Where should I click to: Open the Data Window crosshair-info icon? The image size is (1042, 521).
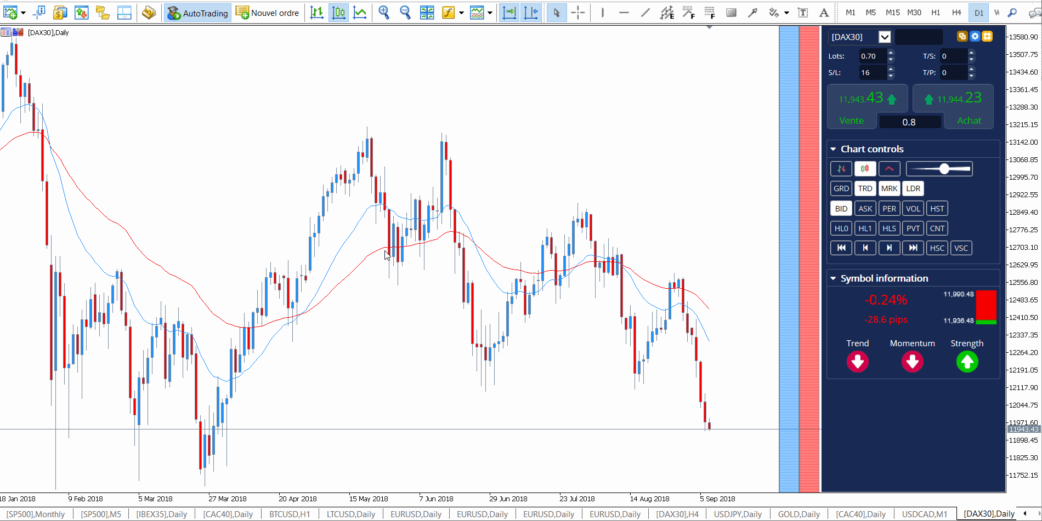(39, 12)
